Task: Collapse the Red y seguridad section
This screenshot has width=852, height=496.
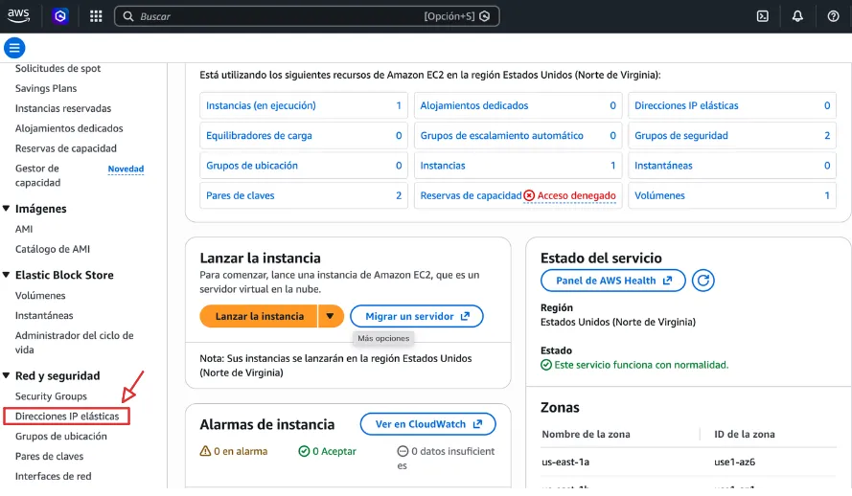Action: click(x=7, y=375)
